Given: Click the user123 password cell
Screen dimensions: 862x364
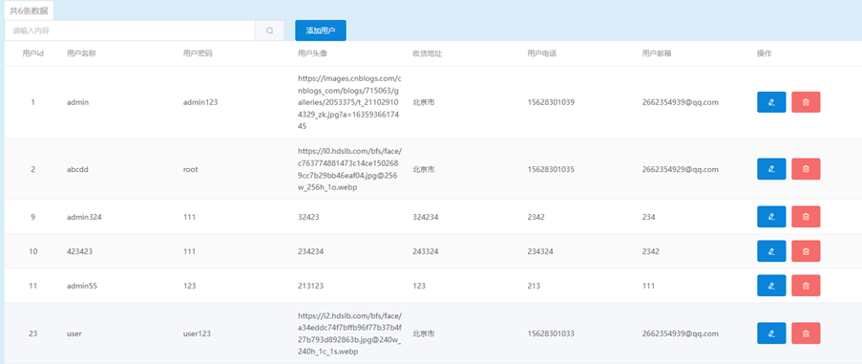Looking at the screenshot, I should (197, 333).
